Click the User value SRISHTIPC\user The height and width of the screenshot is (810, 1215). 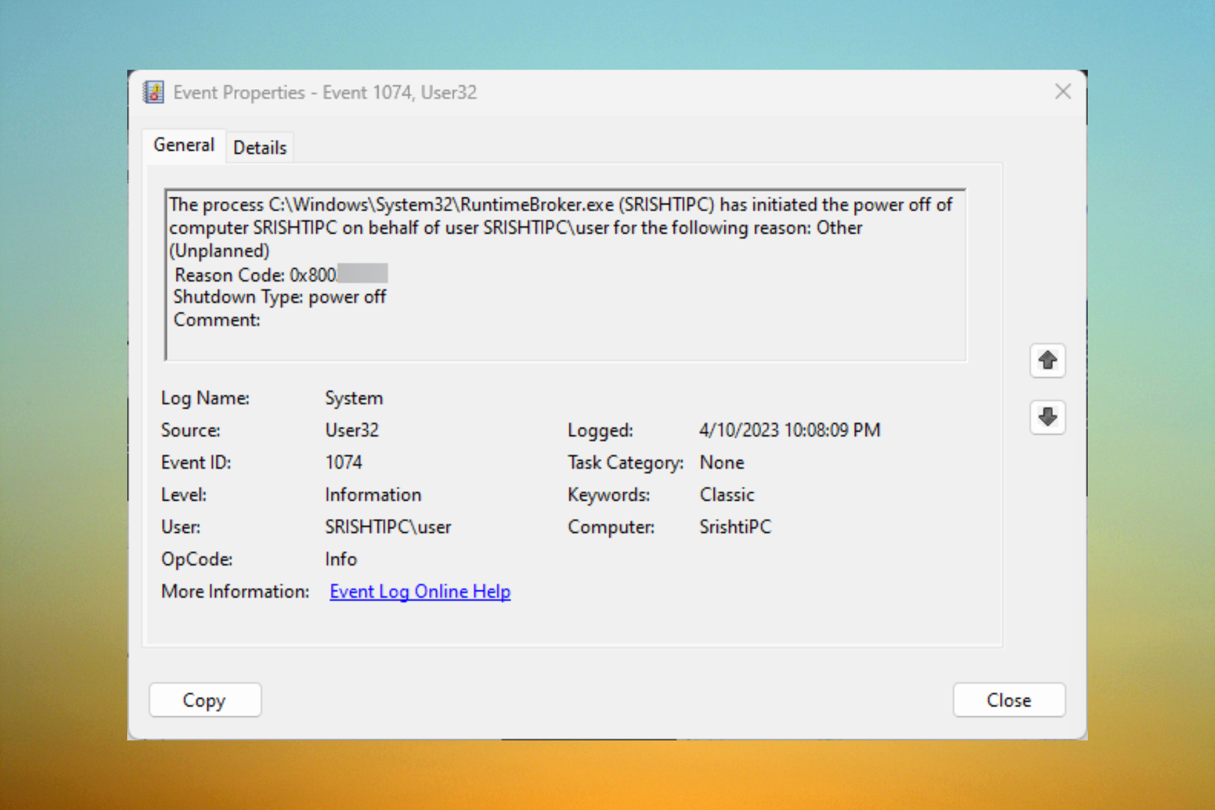point(387,527)
